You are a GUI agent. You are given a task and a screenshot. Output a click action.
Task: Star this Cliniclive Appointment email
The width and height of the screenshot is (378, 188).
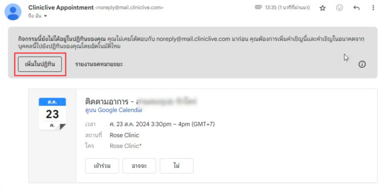[x=322, y=8]
